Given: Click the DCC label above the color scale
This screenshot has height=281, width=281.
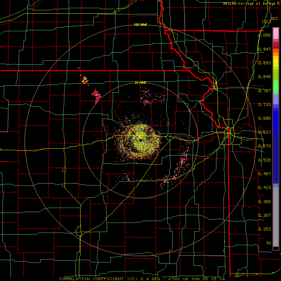Looking at the screenshot, I should pos(274,19).
